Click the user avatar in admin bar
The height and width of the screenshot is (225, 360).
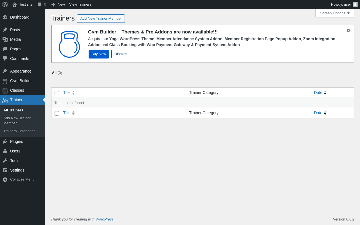[355, 4]
